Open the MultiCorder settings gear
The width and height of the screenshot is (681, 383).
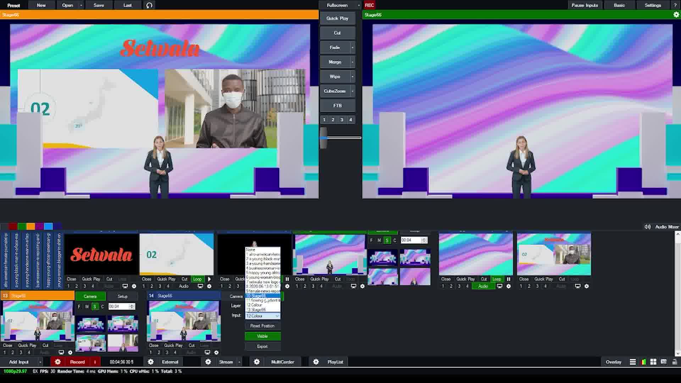coord(257,362)
